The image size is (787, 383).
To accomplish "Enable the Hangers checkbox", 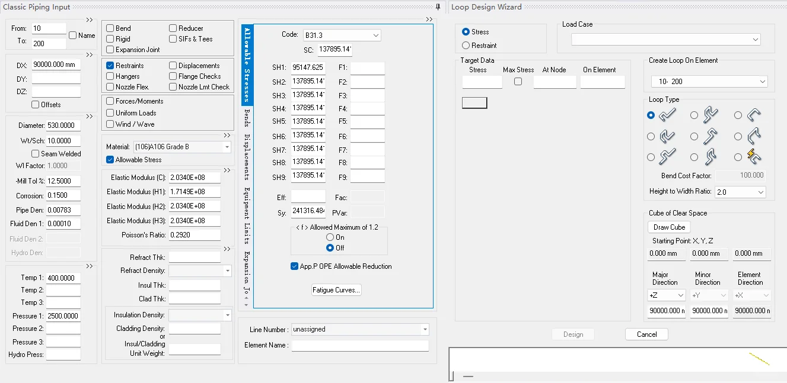I will (110, 76).
